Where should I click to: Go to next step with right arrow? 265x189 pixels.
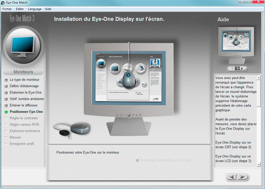click(243, 177)
